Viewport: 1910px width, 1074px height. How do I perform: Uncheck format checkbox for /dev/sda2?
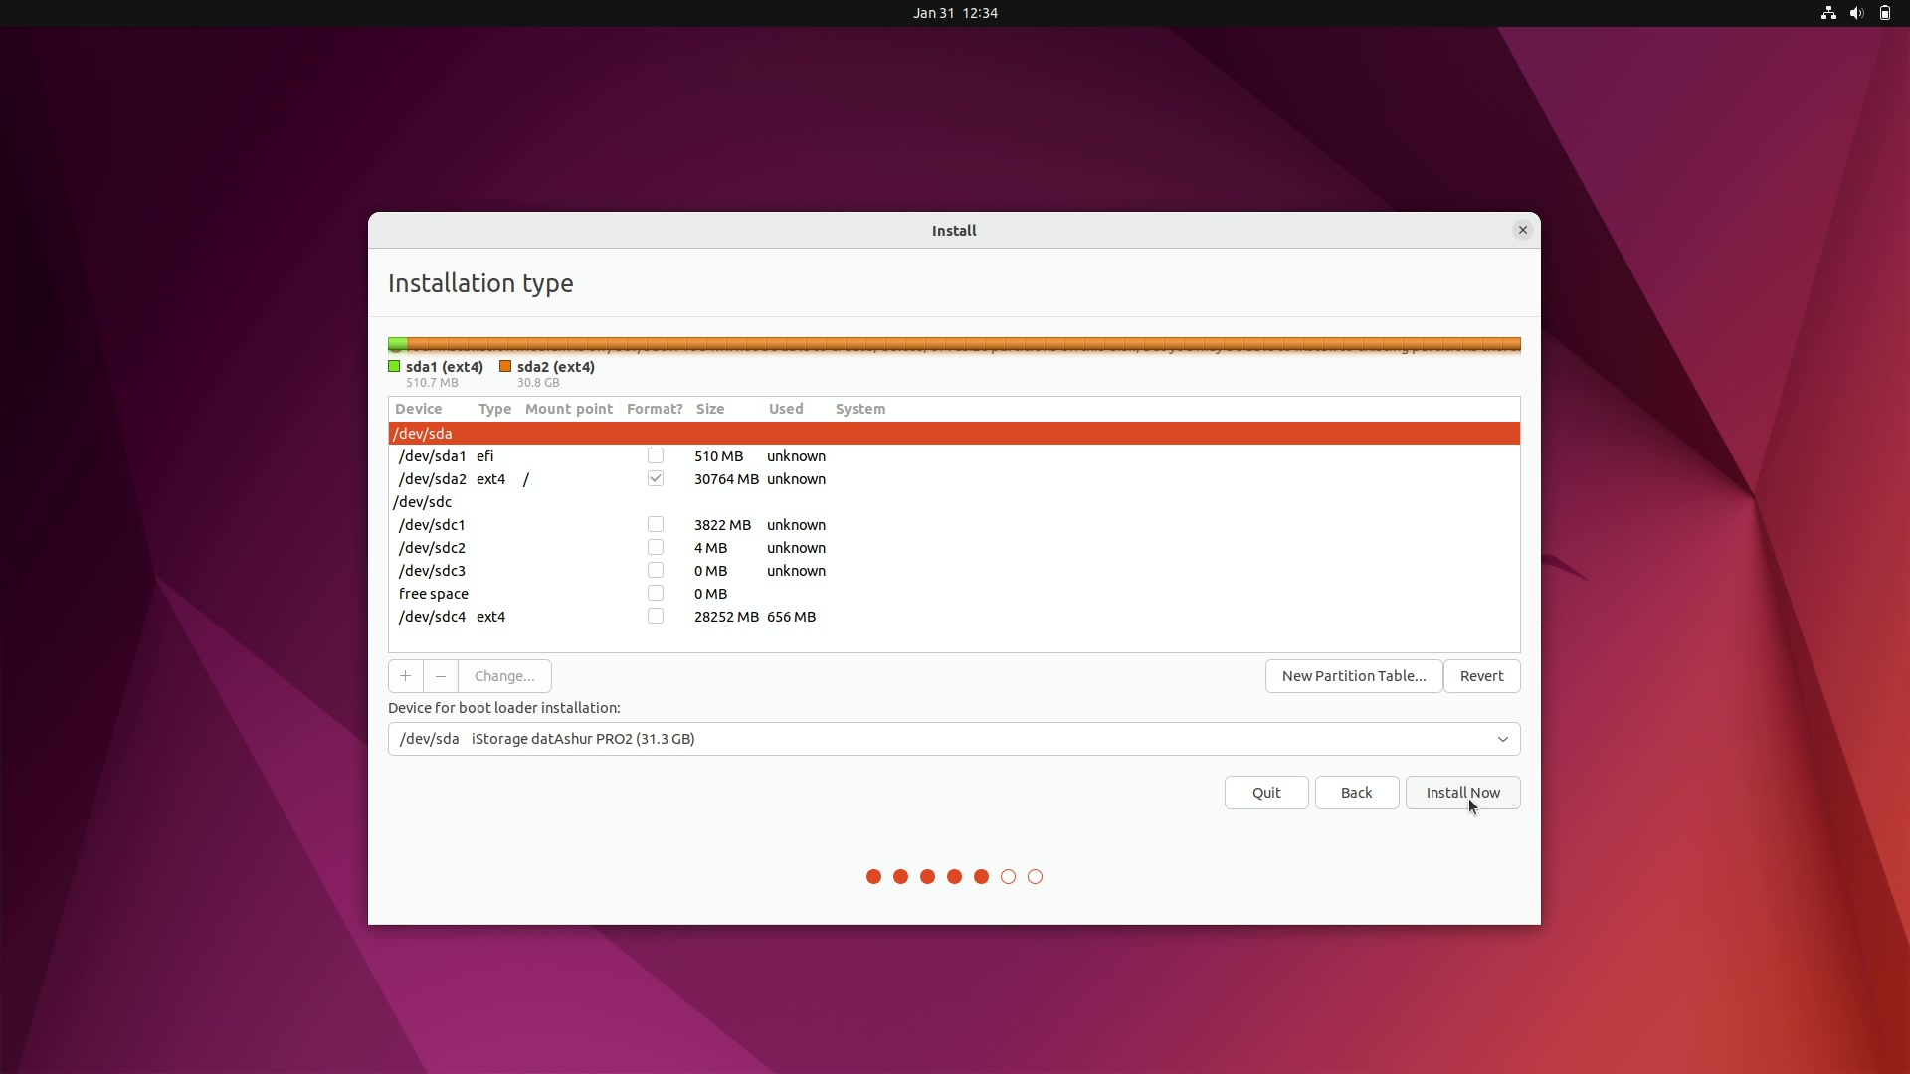point(656,478)
